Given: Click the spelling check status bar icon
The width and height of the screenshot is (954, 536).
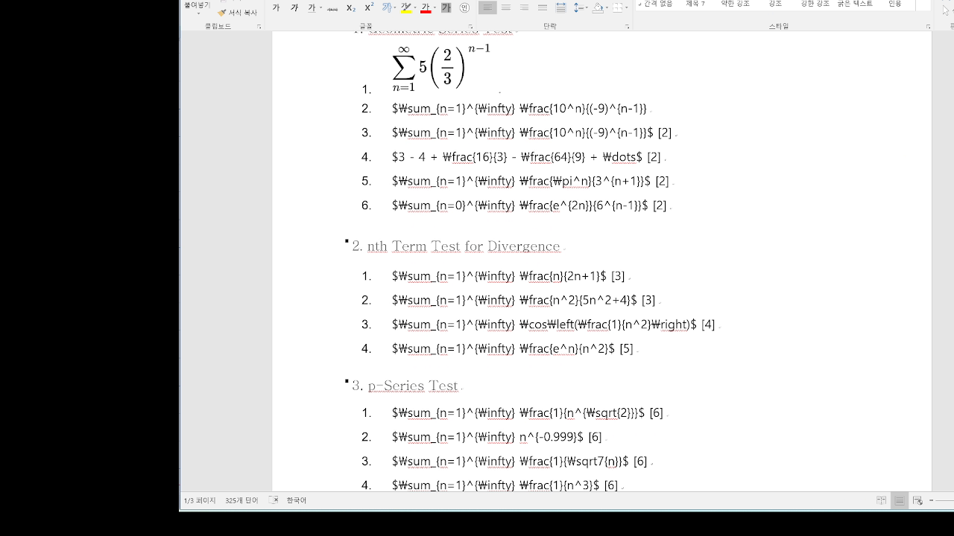Looking at the screenshot, I should (x=274, y=500).
